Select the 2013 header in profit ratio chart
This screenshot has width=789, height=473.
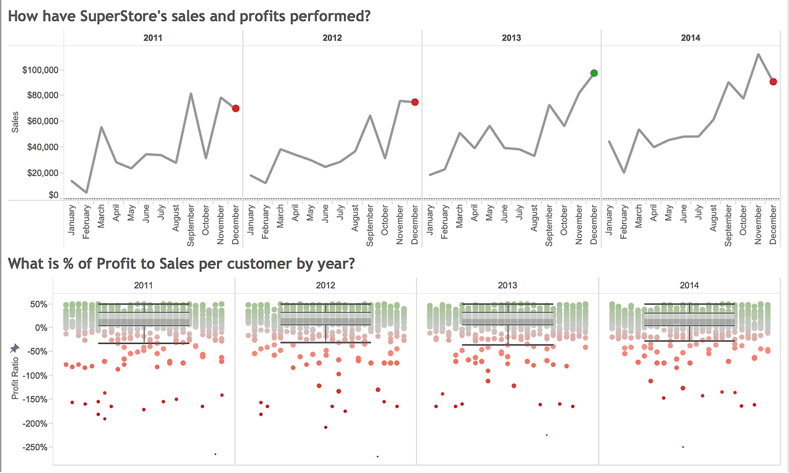507,286
